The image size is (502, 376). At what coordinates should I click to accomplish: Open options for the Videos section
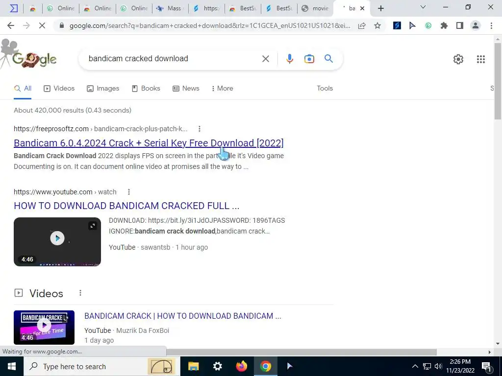pyautogui.click(x=80, y=293)
